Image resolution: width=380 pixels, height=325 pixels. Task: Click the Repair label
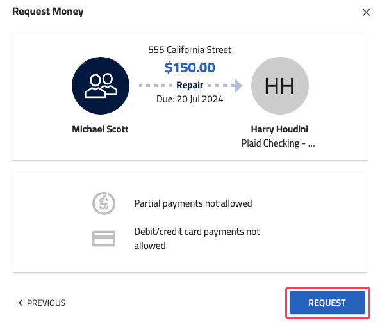[x=190, y=85]
